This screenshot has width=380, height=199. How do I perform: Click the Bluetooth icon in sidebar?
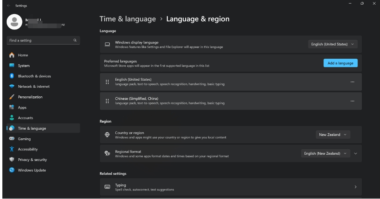point(12,76)
